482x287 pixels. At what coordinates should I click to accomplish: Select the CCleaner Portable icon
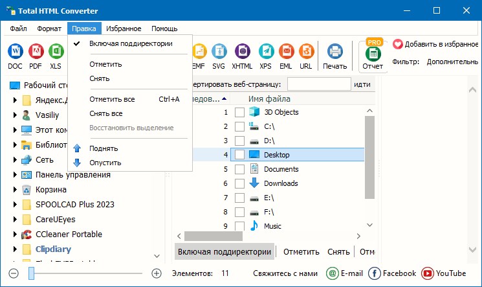point(27,235)
